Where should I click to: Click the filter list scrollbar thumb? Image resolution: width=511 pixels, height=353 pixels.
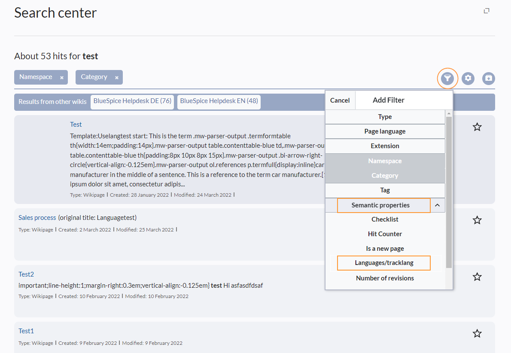point(449,192)
